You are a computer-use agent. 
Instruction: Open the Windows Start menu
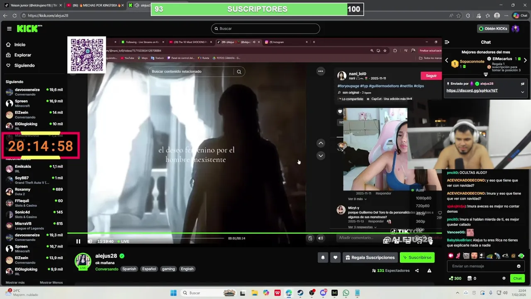pos(173,293)
